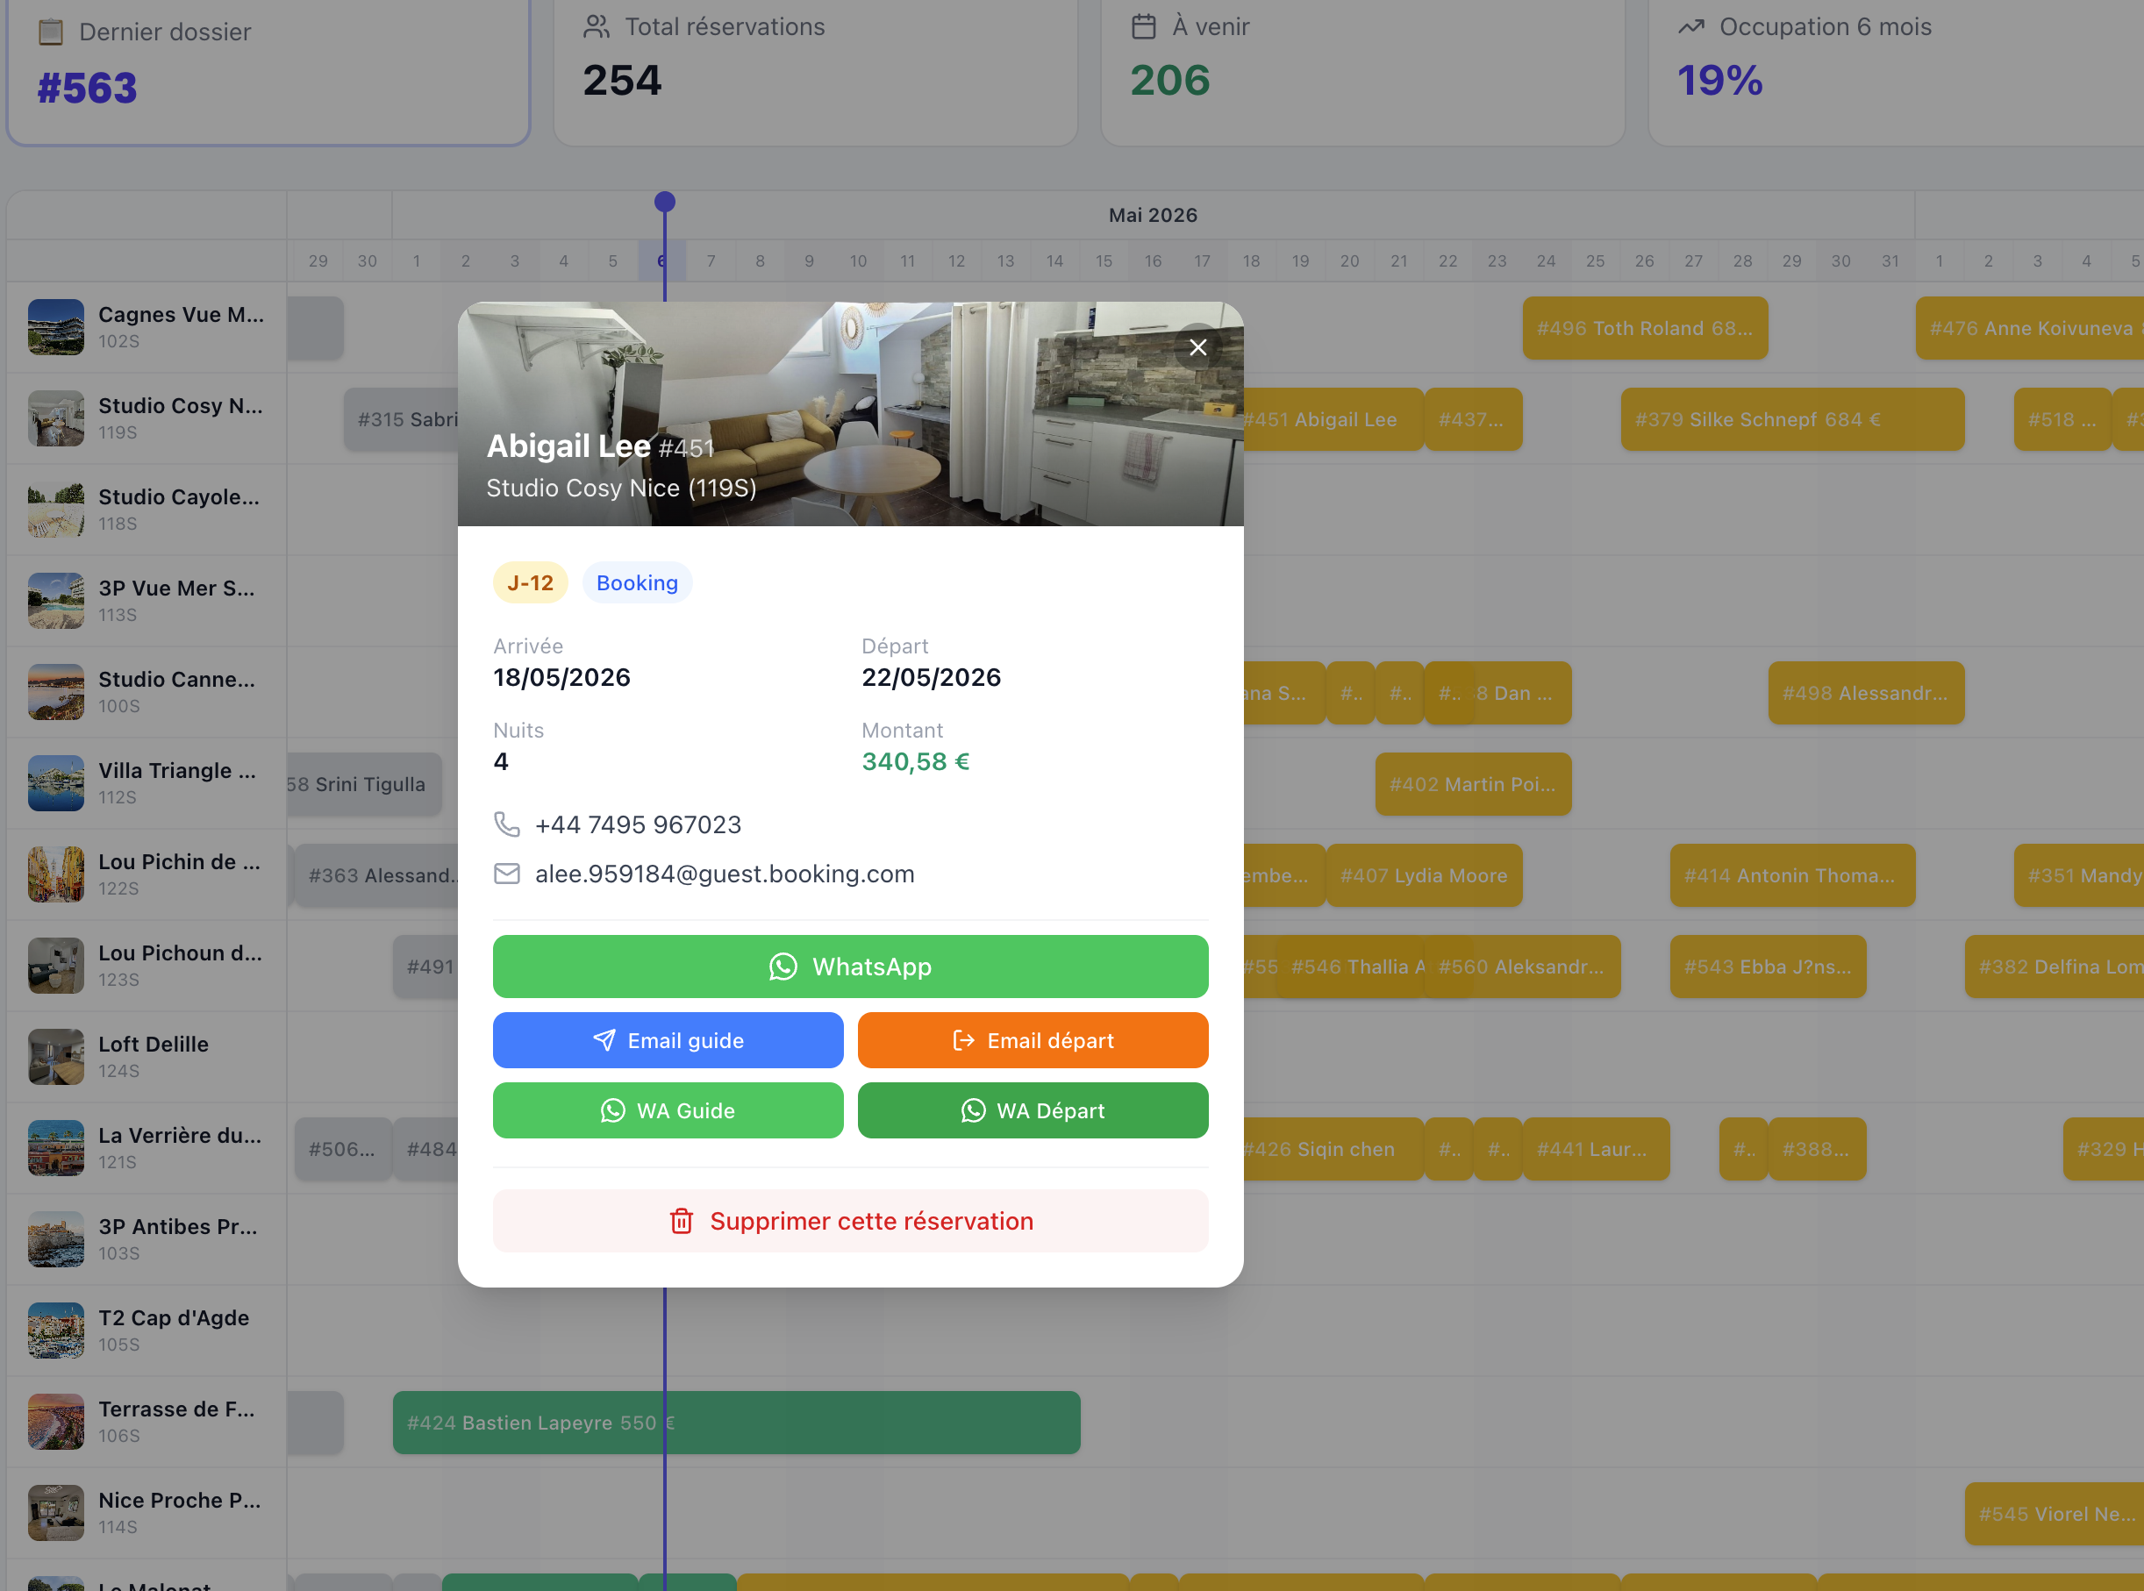Send the WA Guide message
This screenshot has width=2144, height=1591.
[668, 1110]
